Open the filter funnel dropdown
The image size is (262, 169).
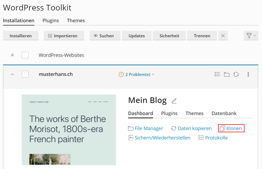(251, 36)
